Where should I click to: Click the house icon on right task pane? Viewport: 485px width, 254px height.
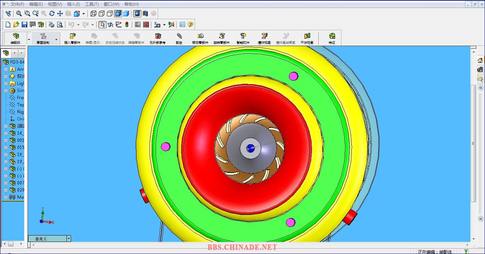pyautogui.click(x=480, y=60)
